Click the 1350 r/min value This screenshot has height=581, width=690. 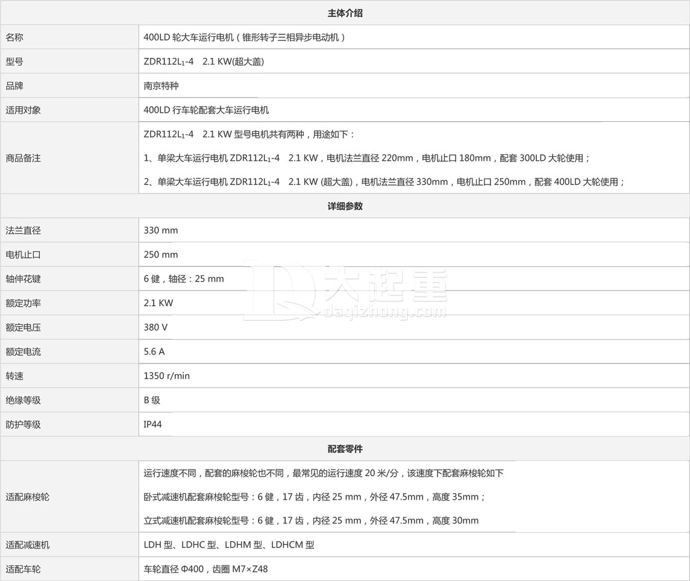[x=166, y=376]
